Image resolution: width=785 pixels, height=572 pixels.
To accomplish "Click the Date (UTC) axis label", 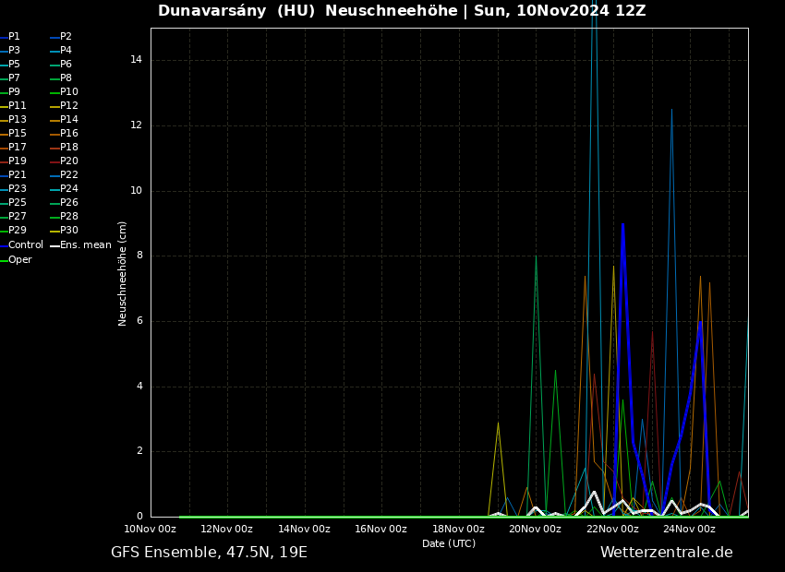I will pyautogui.click(x=449, y=543).
